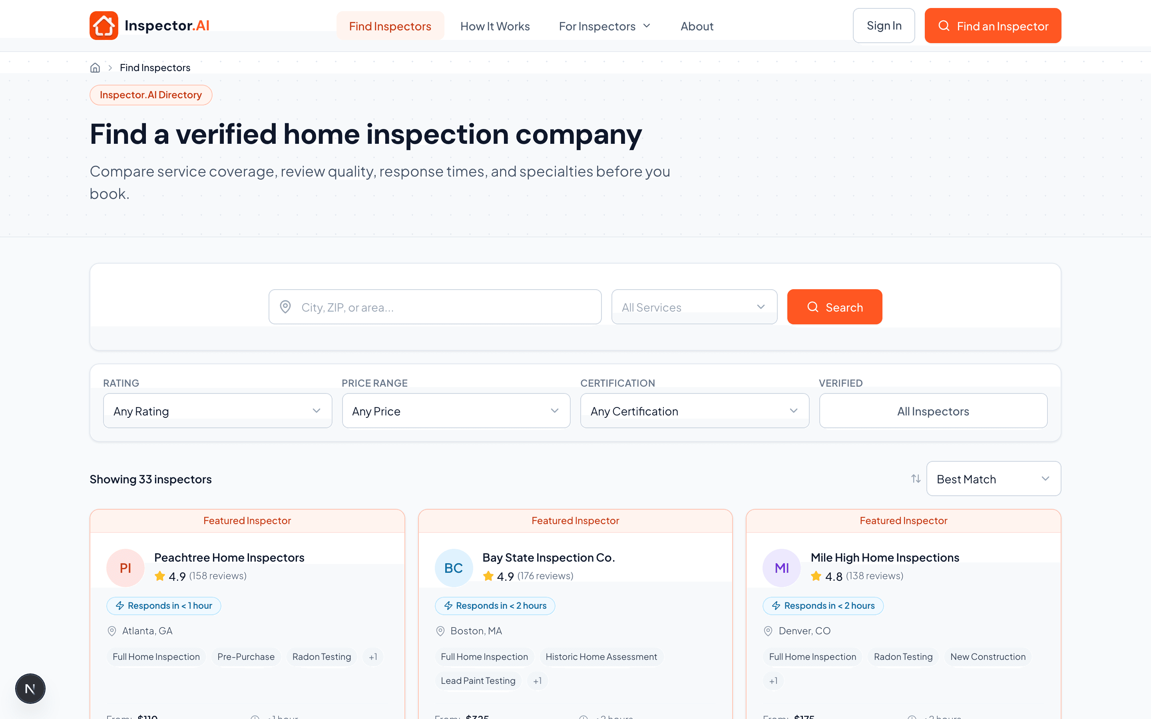Click the Inspector.AI Directory pill badge
Image resolution: width=1151 pixels, height=719 pixels.
click(151, 95)
